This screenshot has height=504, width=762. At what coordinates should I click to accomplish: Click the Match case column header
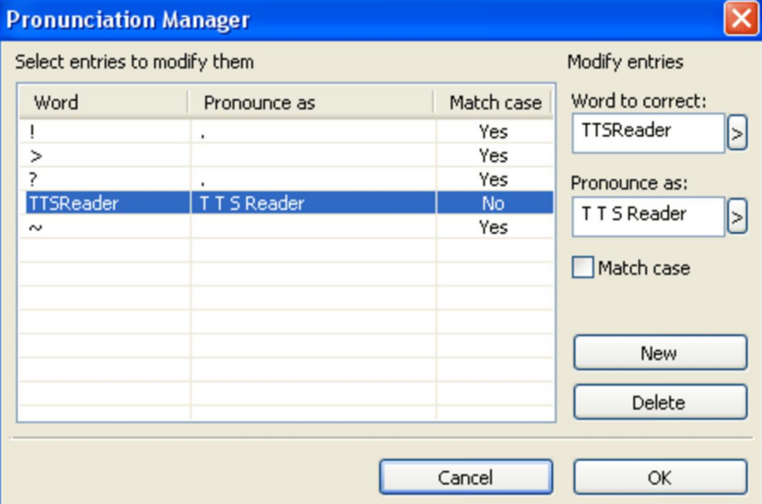[494, 102]
